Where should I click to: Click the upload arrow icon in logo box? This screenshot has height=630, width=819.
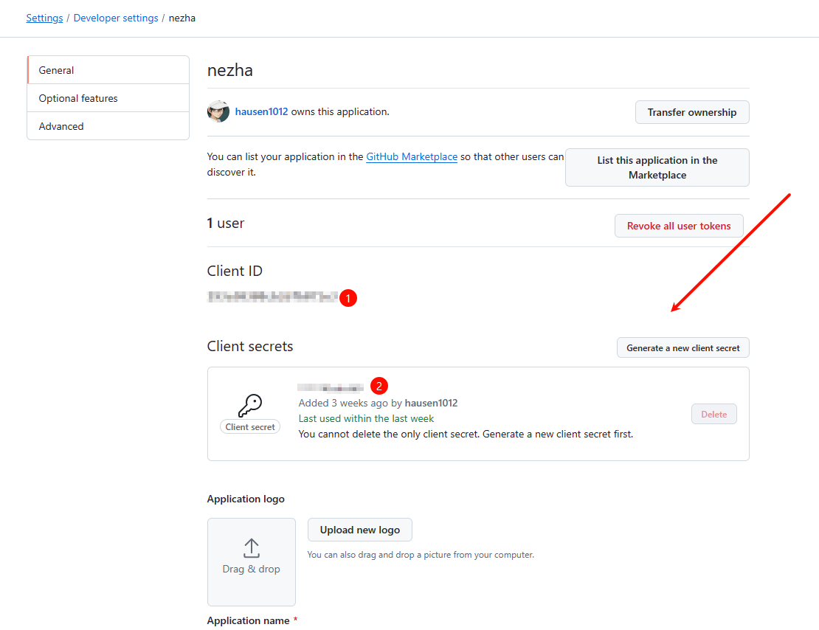251,548
